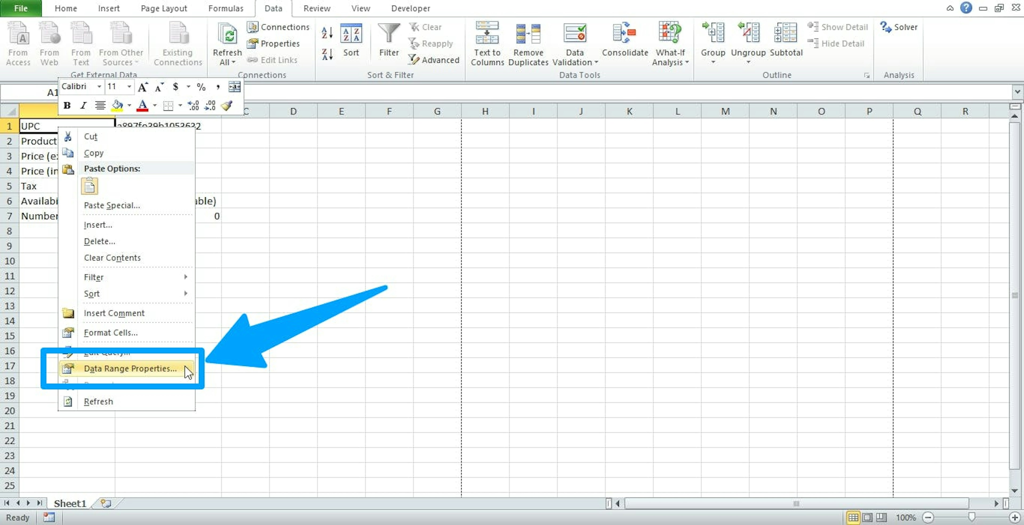Click Text to Columns

[x=487, y=44]
